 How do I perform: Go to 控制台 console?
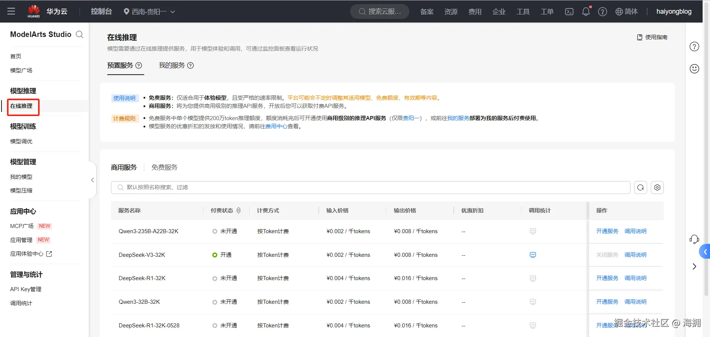[101, 11]
